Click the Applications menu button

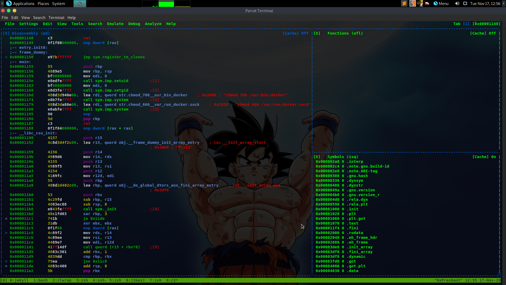tap(23, 3)
